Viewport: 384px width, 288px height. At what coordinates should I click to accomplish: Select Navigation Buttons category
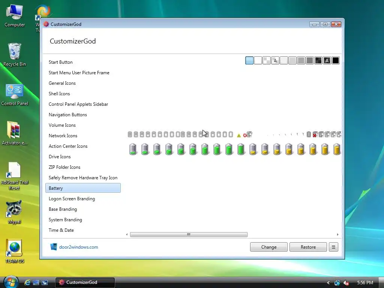pos(83,115)
